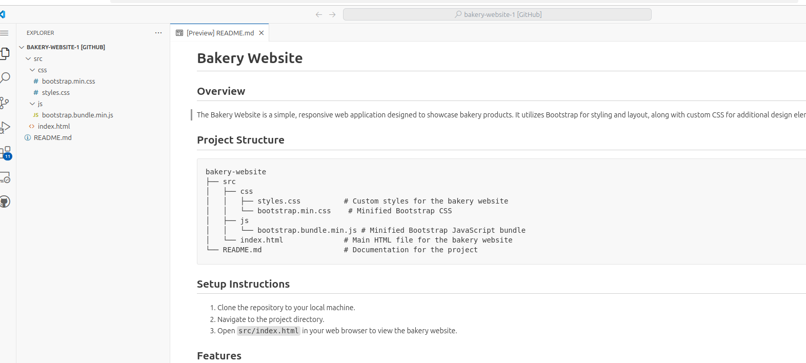Click the EXPLORER panel title
The image size is (806, 363).
[41, 33]
